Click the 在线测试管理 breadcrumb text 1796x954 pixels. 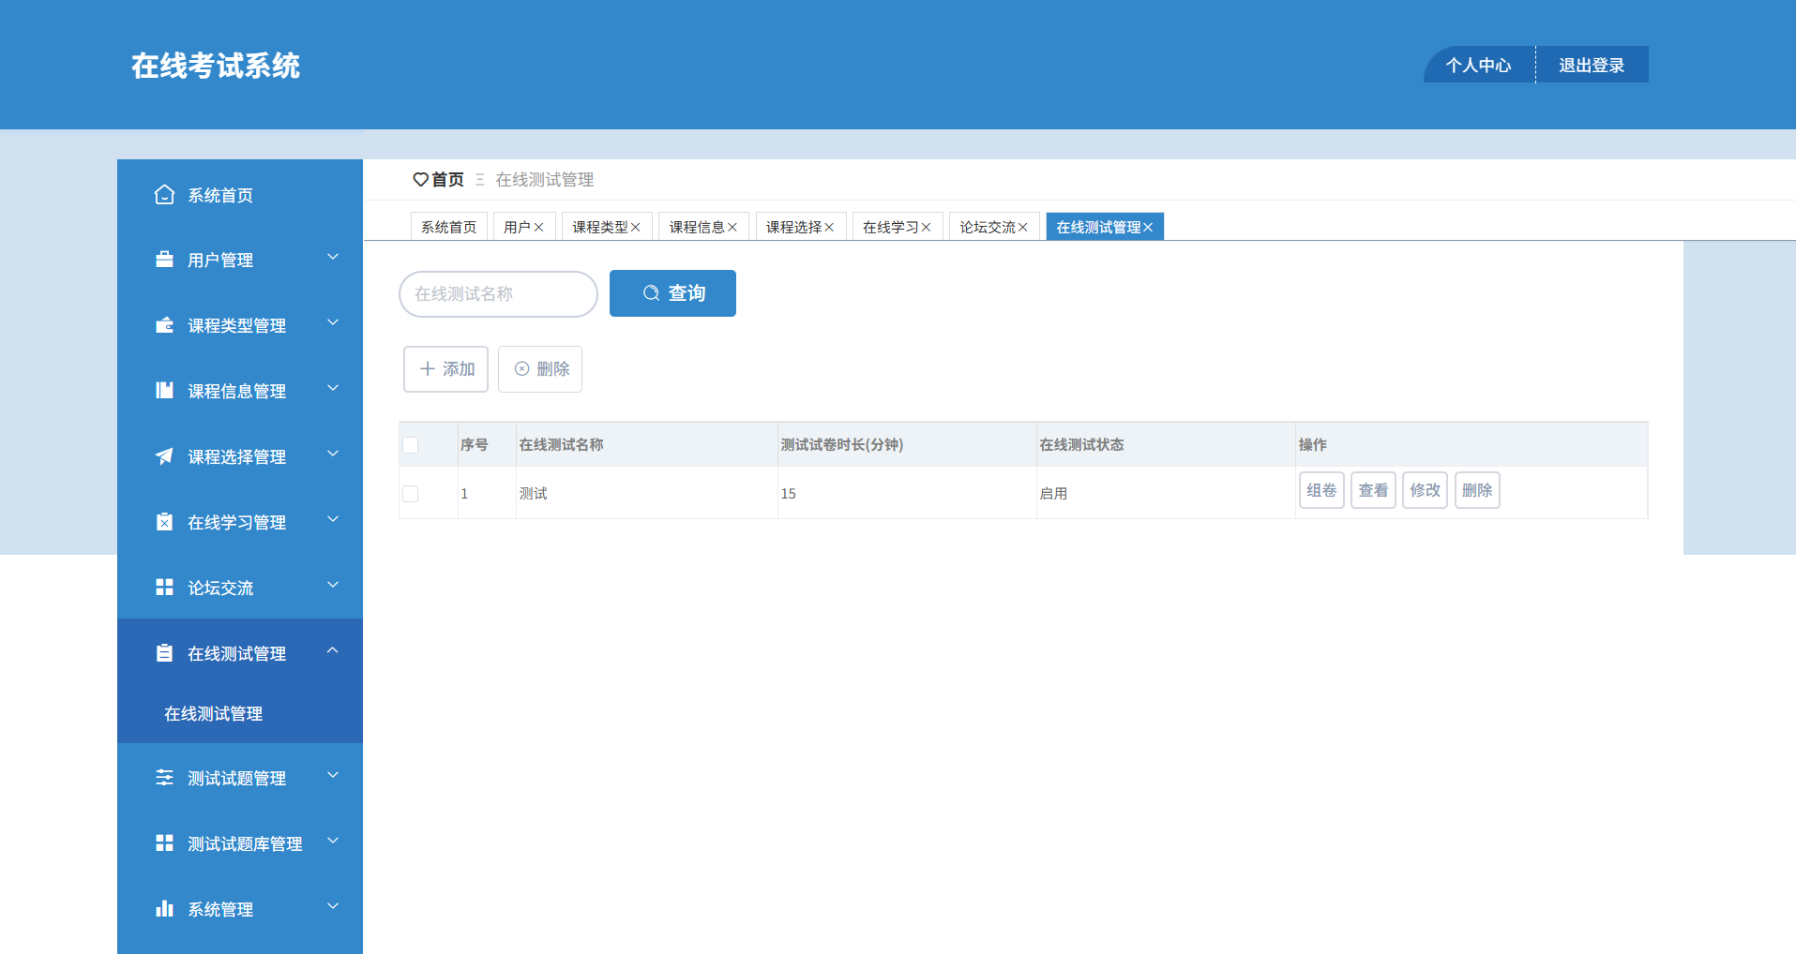point(545,179)
